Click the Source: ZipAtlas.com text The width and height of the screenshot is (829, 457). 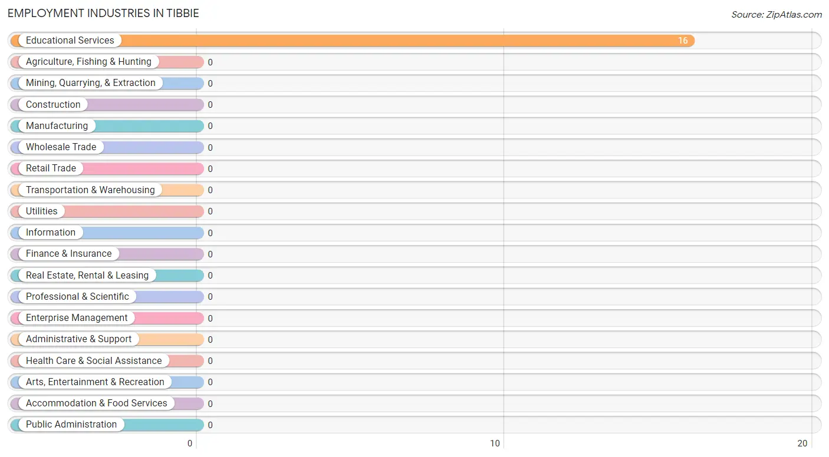[x=777, y=15]
